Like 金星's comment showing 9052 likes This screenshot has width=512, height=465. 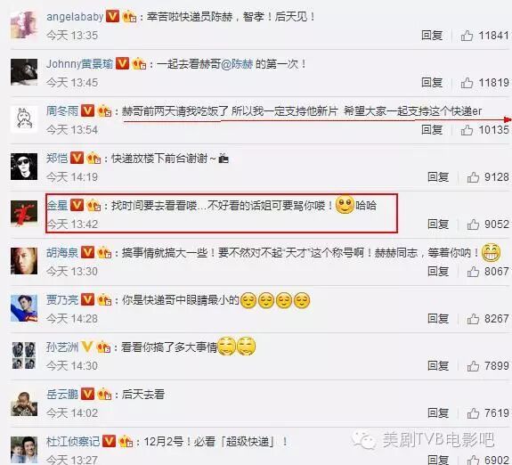473,224
